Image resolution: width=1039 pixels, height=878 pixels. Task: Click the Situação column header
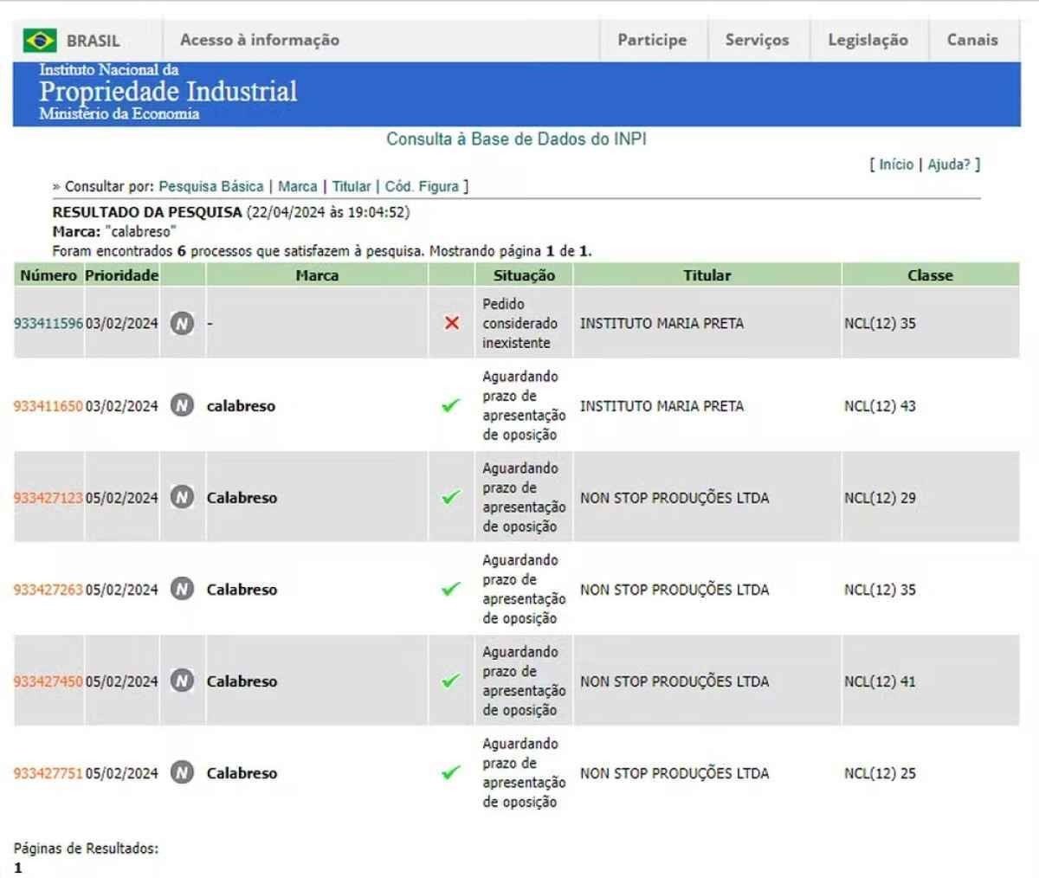[524, 275]
